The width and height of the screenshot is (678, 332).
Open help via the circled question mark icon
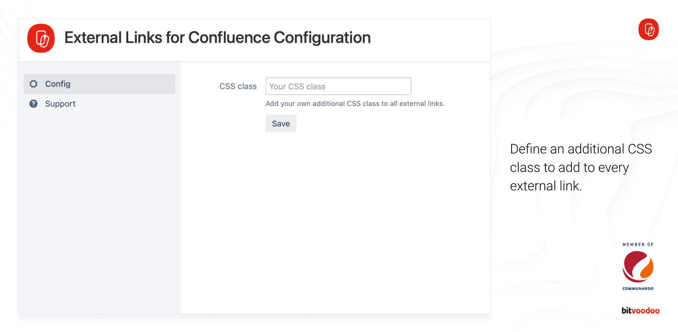point(34,104)
